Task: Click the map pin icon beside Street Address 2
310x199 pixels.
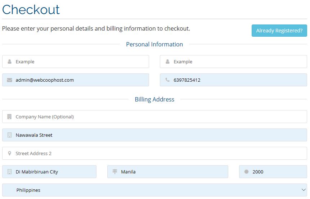Action: coord(9,153)
